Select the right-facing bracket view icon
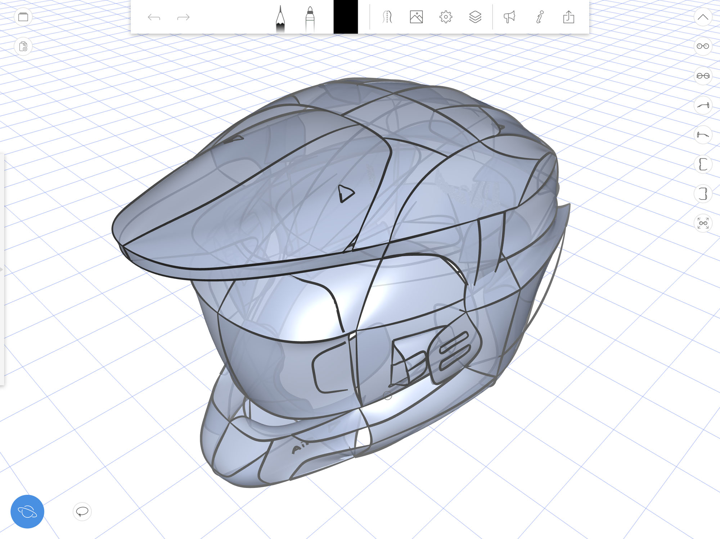Screen dimensions: 720x539 (x=703, y=194)
